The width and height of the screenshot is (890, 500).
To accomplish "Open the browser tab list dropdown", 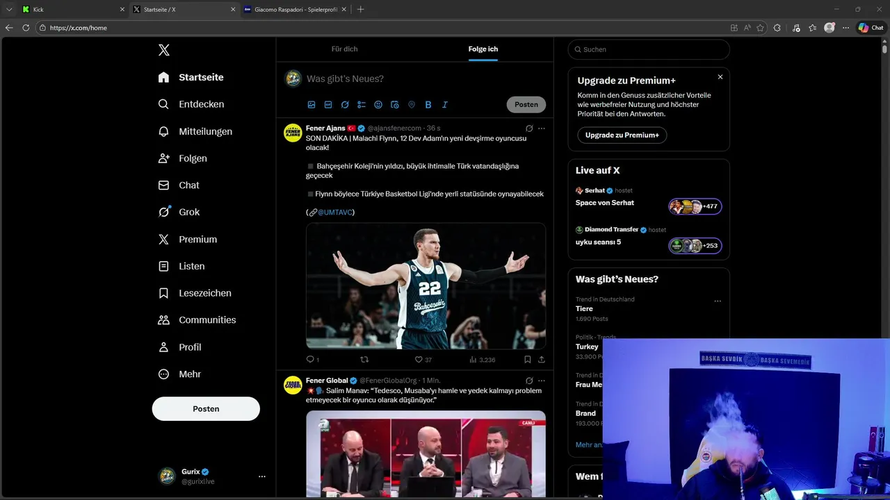I will click(x=9, y=10).
